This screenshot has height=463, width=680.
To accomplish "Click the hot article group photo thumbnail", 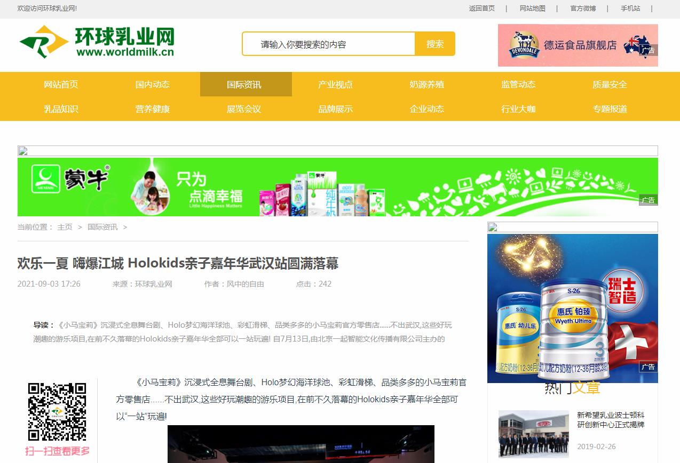I will pyautogui.click(x=534, y=434).
